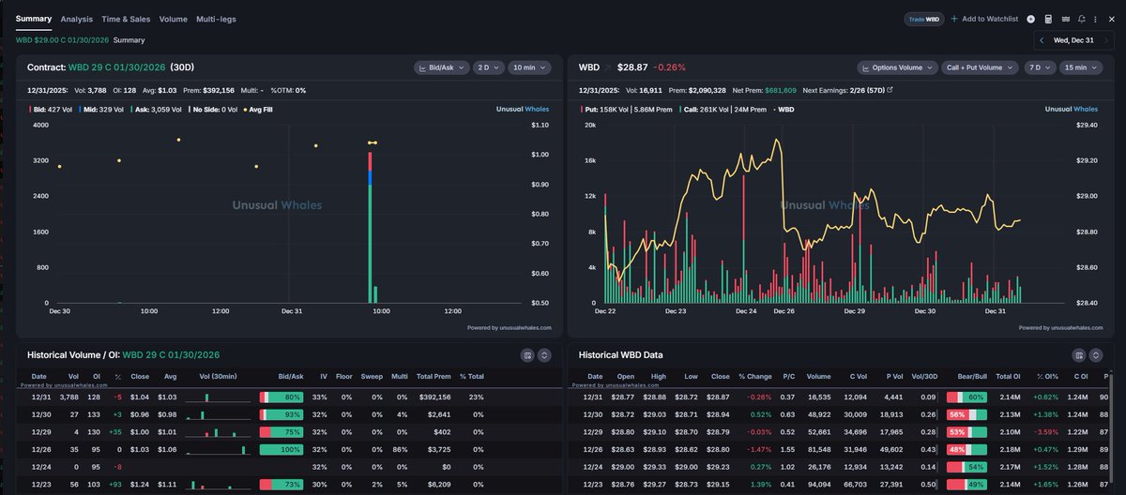This screenshot has width=1126, height=495.
Task: Open the three-dot more options menu
Action: 1096,19
